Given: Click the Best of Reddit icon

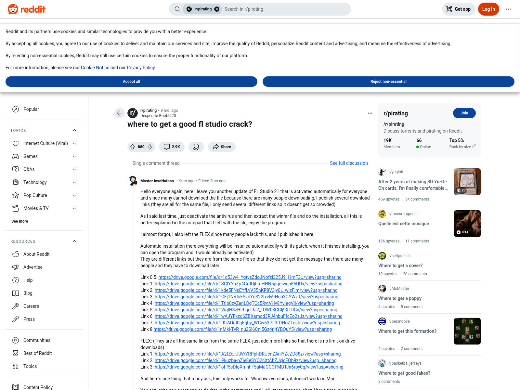Looking at the screenshot, I should click(x=16, y=353).
